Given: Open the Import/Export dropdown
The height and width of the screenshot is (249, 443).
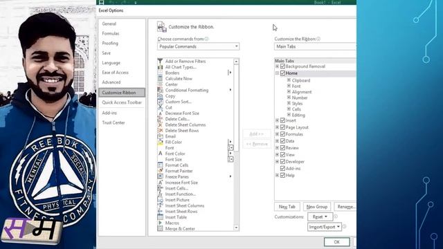Looking at the screenshot, I should tap(325, 227).
